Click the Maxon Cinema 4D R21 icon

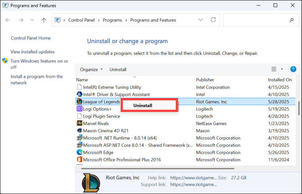click(79, 131)
